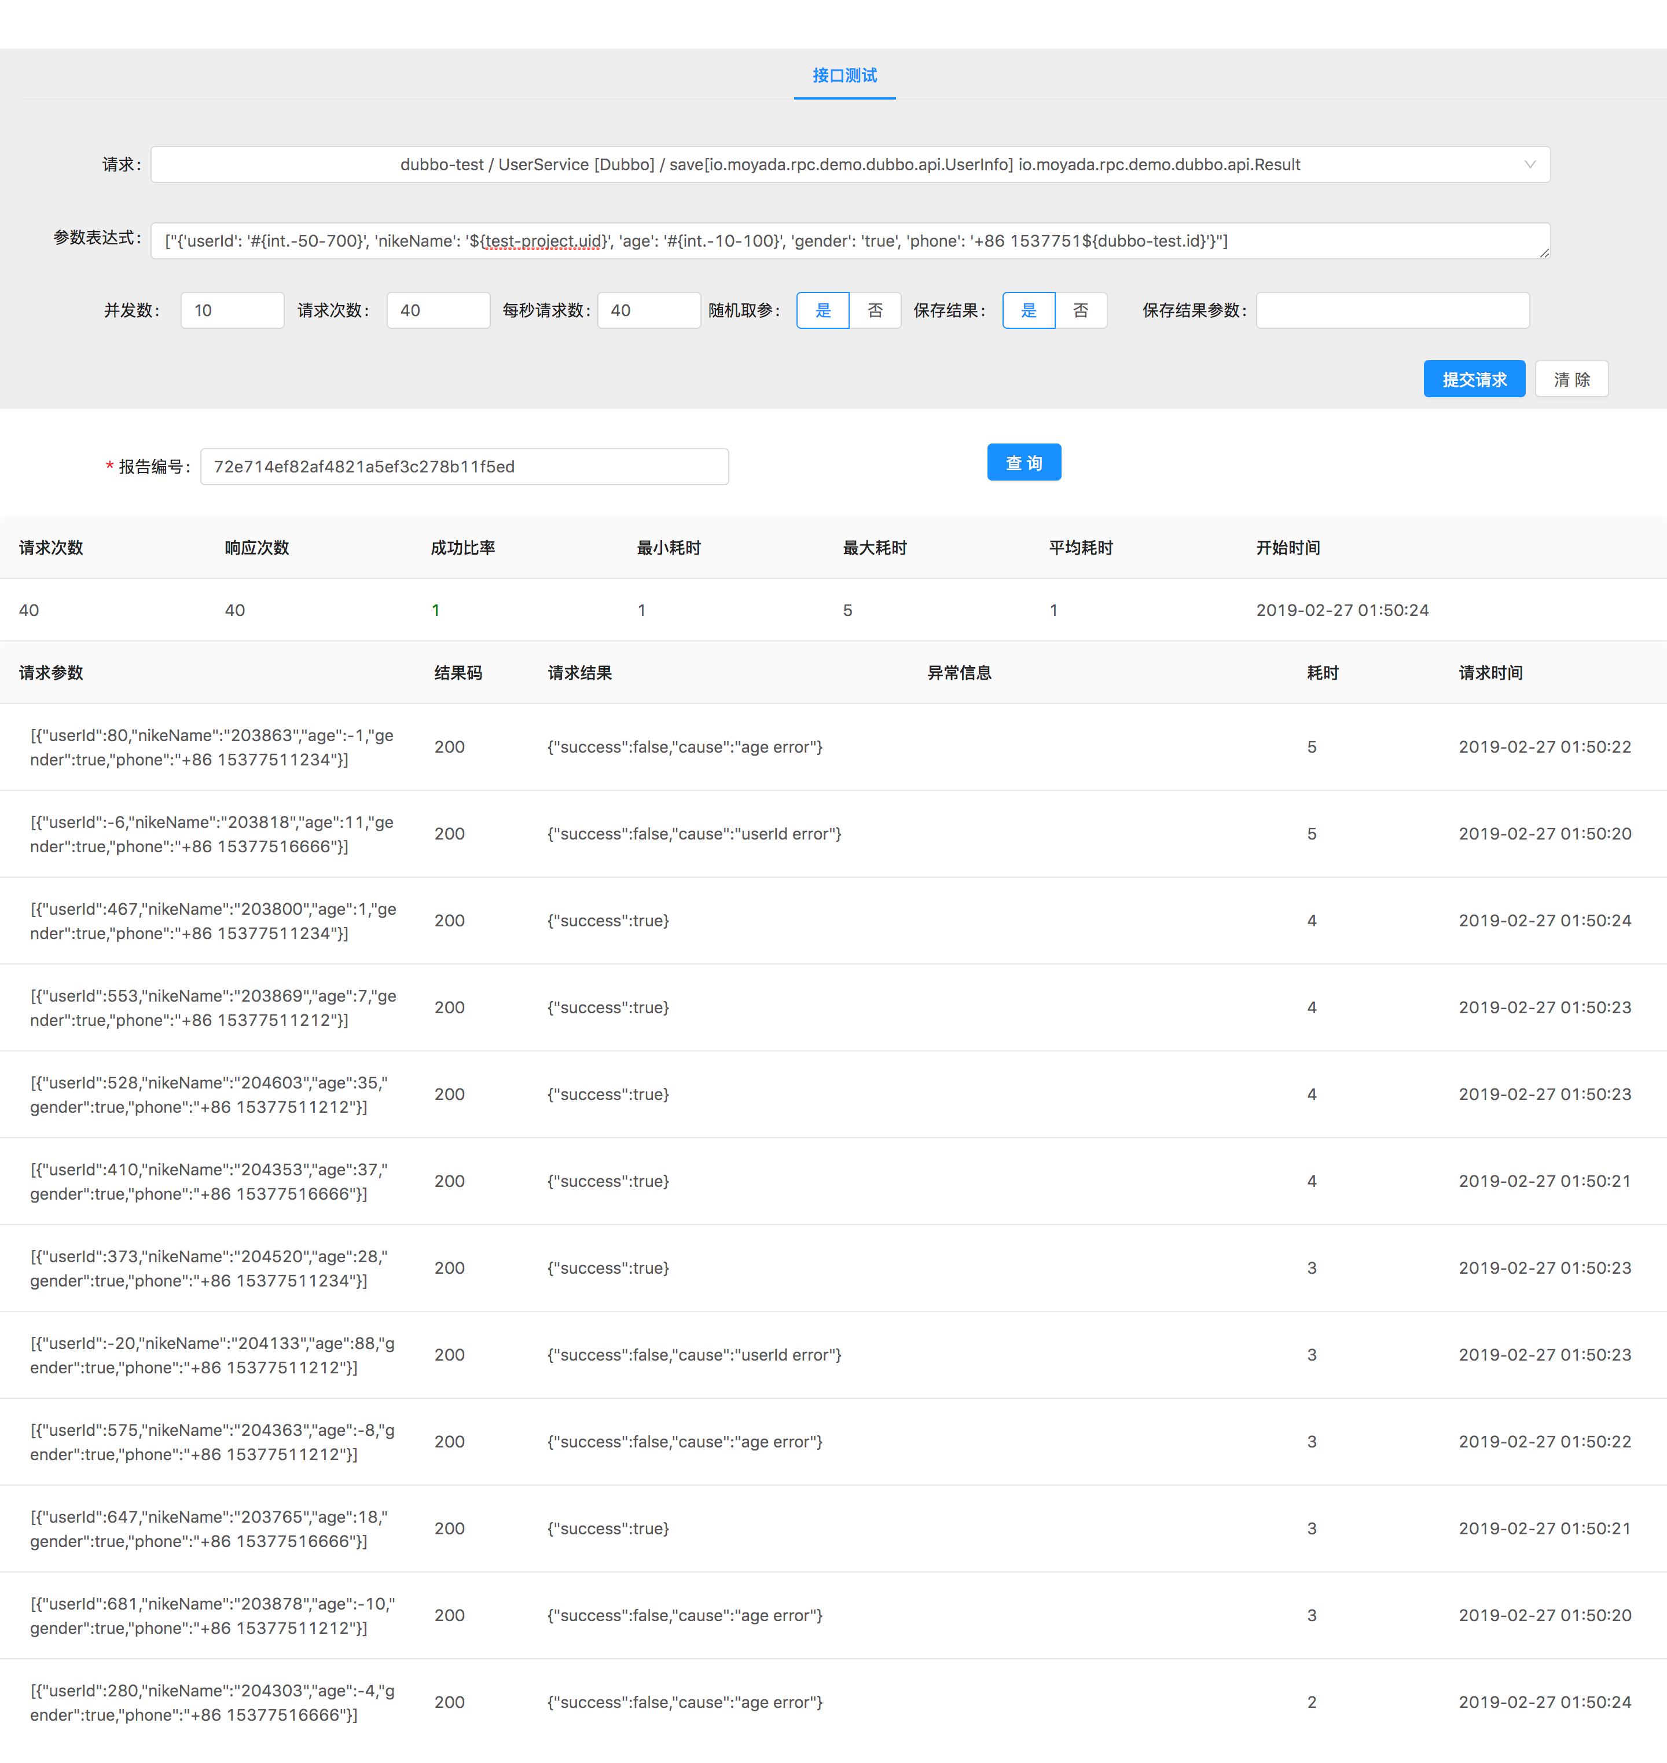
Task: Select 否 for 随机取参
Action: click(875, 310)
